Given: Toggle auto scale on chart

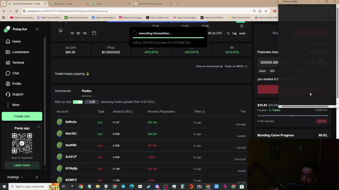Looking at the screenshot, I should click(x=242, y=33).
